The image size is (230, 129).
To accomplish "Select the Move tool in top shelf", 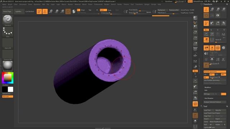I will point(51,11).
